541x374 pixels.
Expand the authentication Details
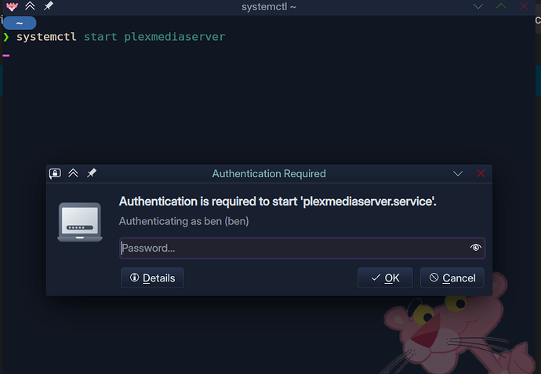(152, 278)
